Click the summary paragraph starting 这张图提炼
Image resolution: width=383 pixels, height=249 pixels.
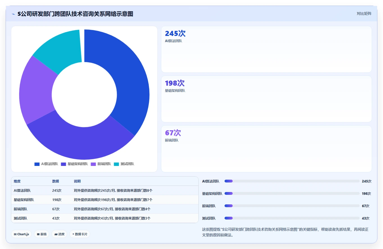pos(285,232)
